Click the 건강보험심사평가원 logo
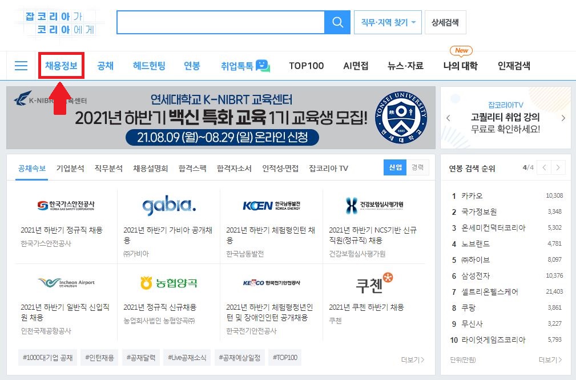The height and width of the screenshot is (380, 576). pos(374,205)
